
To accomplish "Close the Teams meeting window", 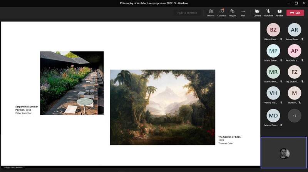I will tap(304, 3).
